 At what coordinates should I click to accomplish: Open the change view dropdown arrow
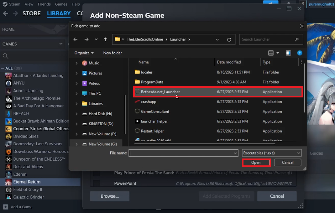click(277, 53)
